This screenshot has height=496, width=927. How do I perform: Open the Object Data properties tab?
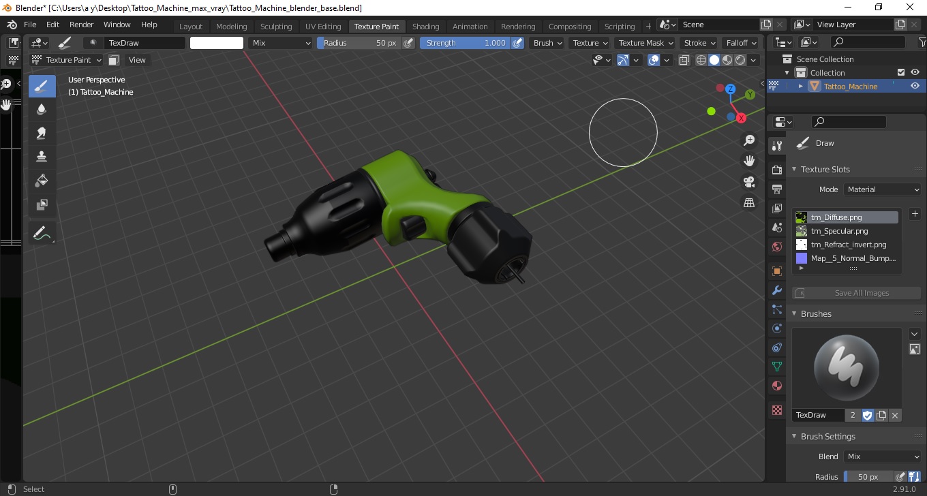(776, 367)
